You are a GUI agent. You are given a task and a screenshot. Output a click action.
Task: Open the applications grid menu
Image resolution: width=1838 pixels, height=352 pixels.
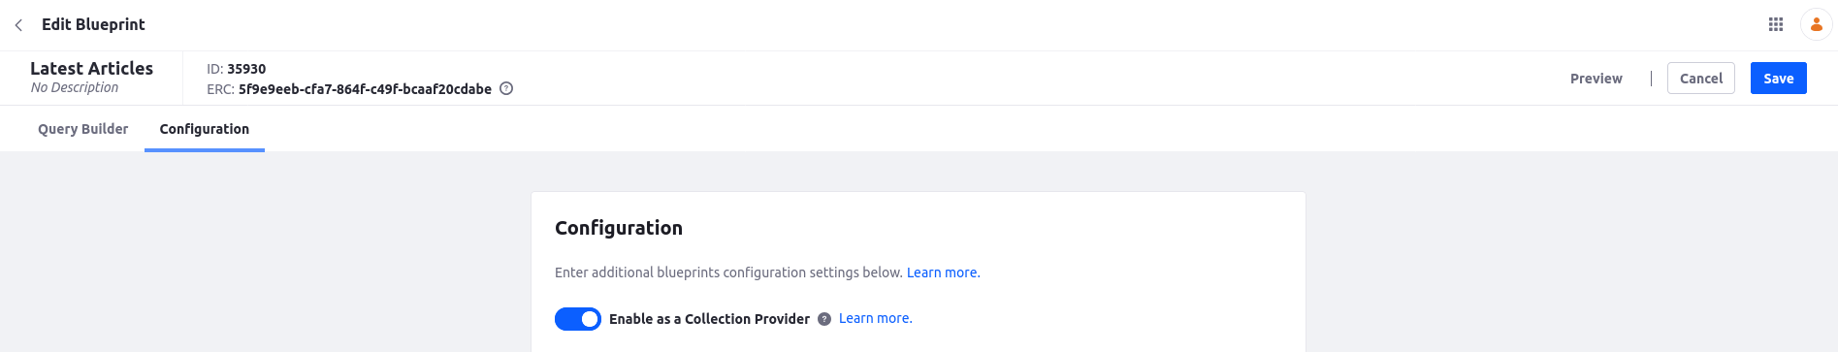click(1776, 24)
